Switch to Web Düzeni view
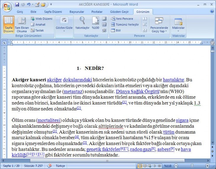216x169 pixels. 41,19
